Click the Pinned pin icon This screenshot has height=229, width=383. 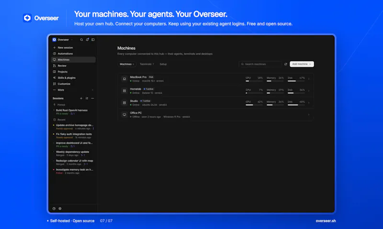point(55,105)
